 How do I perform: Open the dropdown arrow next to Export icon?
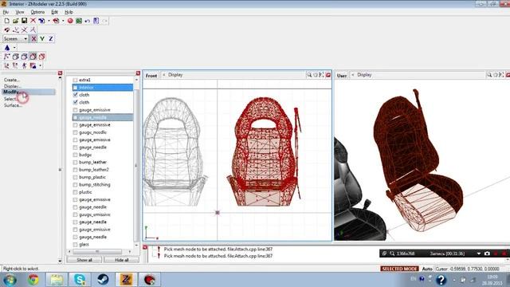(63, 21)
